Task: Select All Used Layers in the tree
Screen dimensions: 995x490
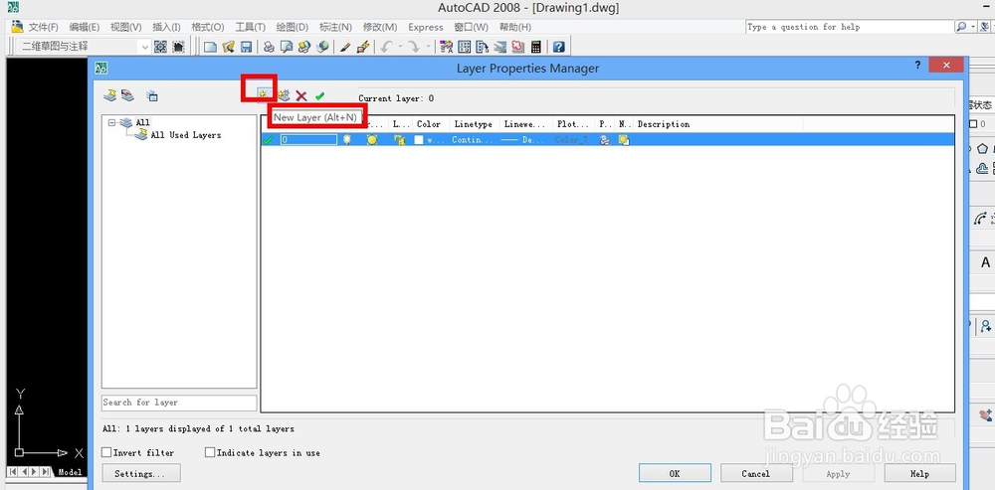Action: coord(185,135)
